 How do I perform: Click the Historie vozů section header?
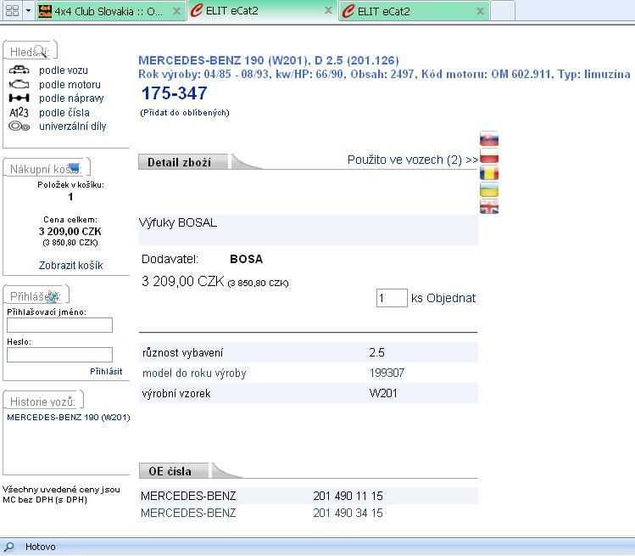[x=43, y=402]
